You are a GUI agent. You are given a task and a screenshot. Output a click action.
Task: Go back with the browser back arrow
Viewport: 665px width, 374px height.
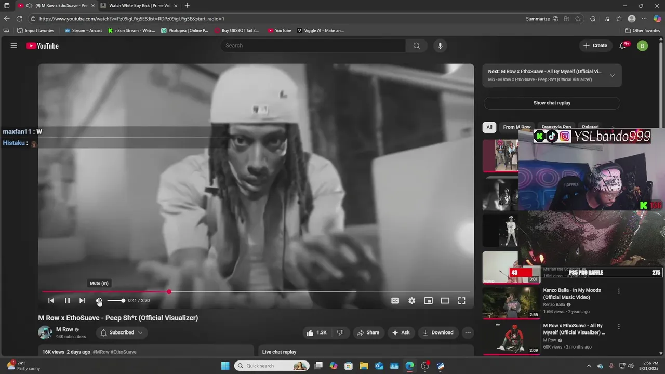click(x=7, y=19)
